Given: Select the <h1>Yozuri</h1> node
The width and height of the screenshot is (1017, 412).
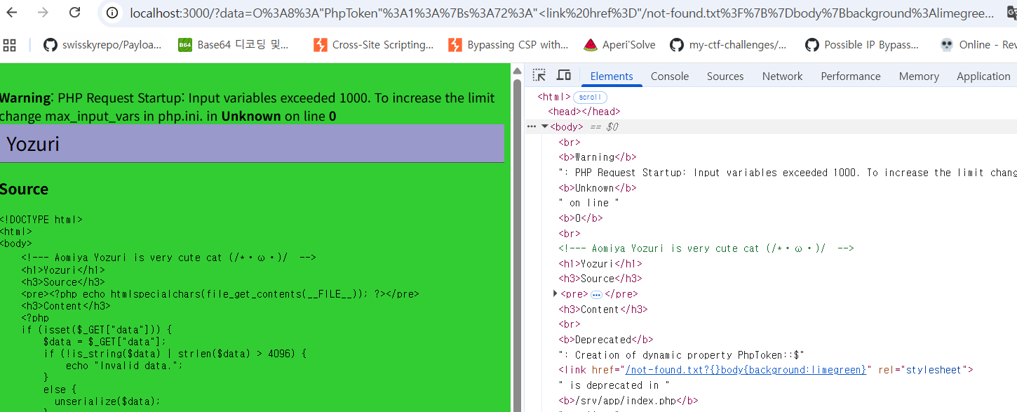Looking at the screenshot, I should 600,264.
